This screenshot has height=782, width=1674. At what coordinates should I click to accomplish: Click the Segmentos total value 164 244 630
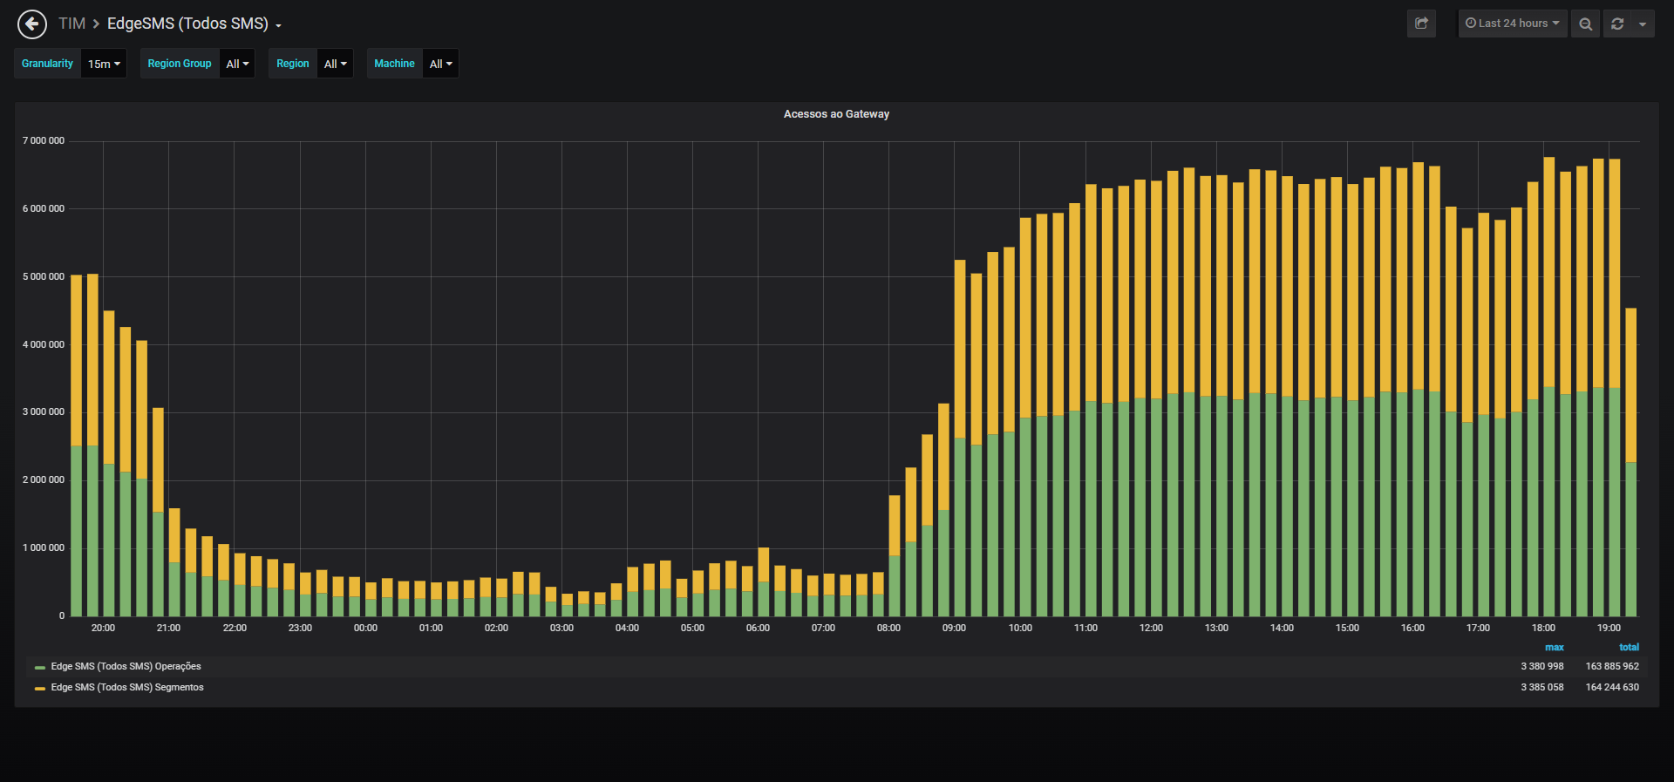[x=1612, y=687]
